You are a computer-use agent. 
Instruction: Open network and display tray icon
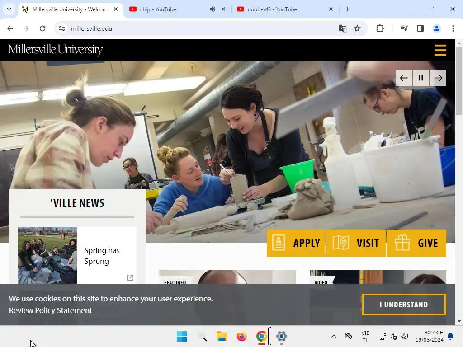pyautogui.click(x=383, y=336)
